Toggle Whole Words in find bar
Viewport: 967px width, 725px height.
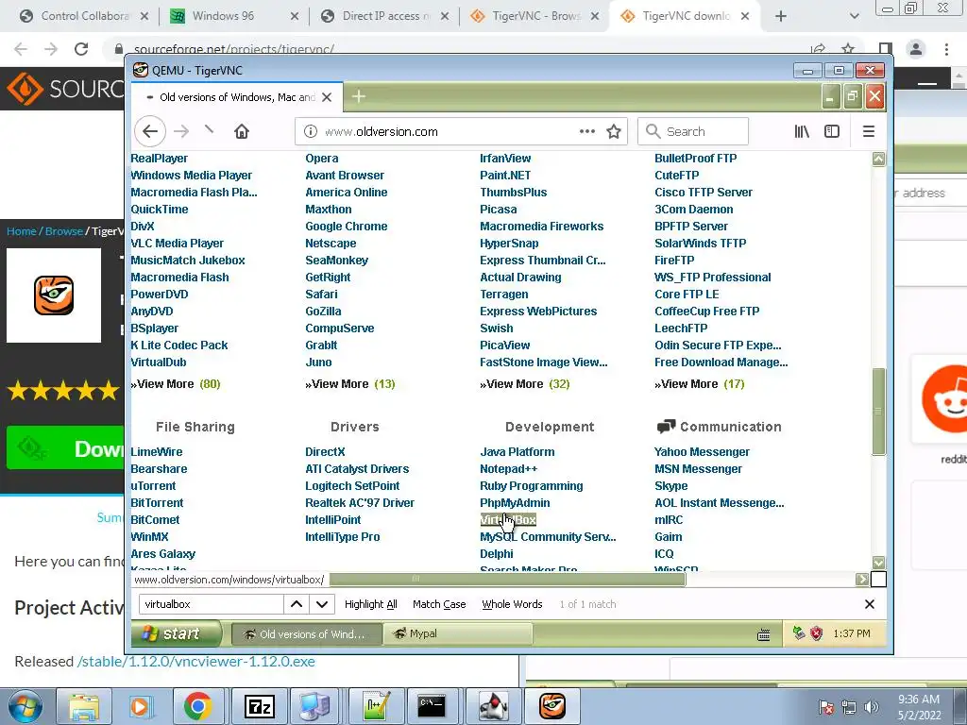[512, 604]
